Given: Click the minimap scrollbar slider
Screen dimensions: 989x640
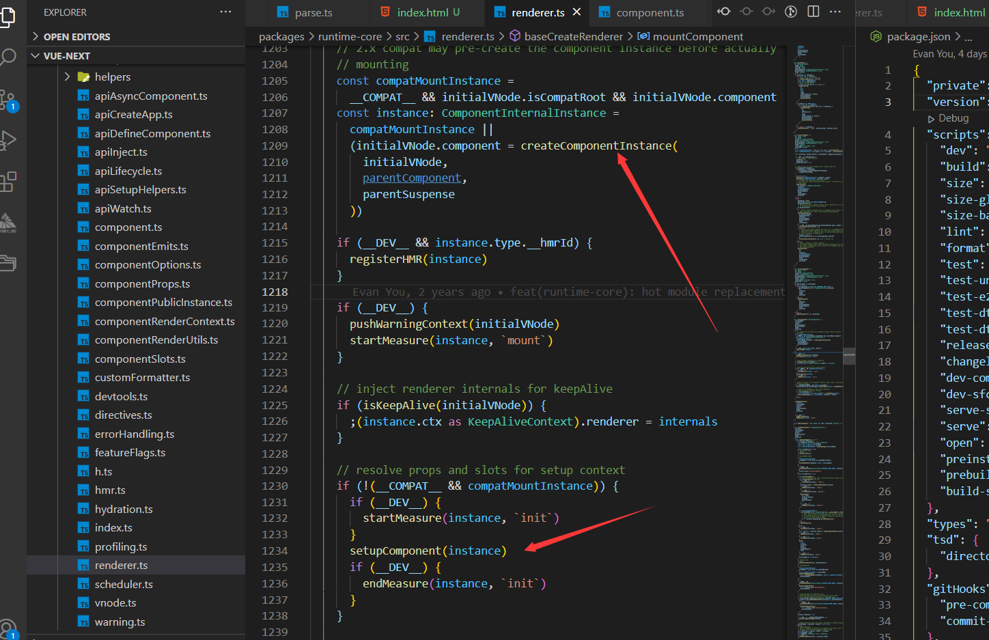Looking at the screenshot, I should tap(849, 356).
